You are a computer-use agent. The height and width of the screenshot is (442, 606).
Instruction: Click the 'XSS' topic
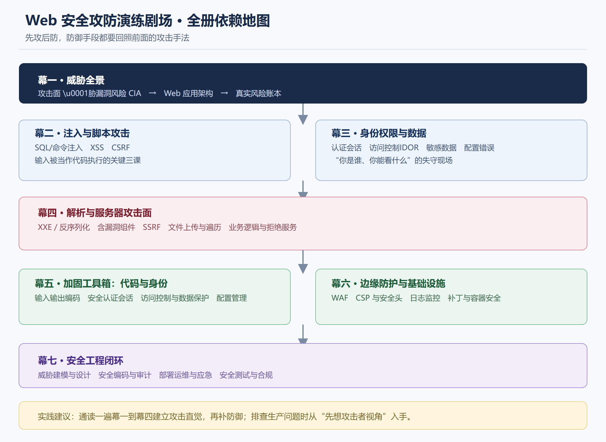click(97, 148)
